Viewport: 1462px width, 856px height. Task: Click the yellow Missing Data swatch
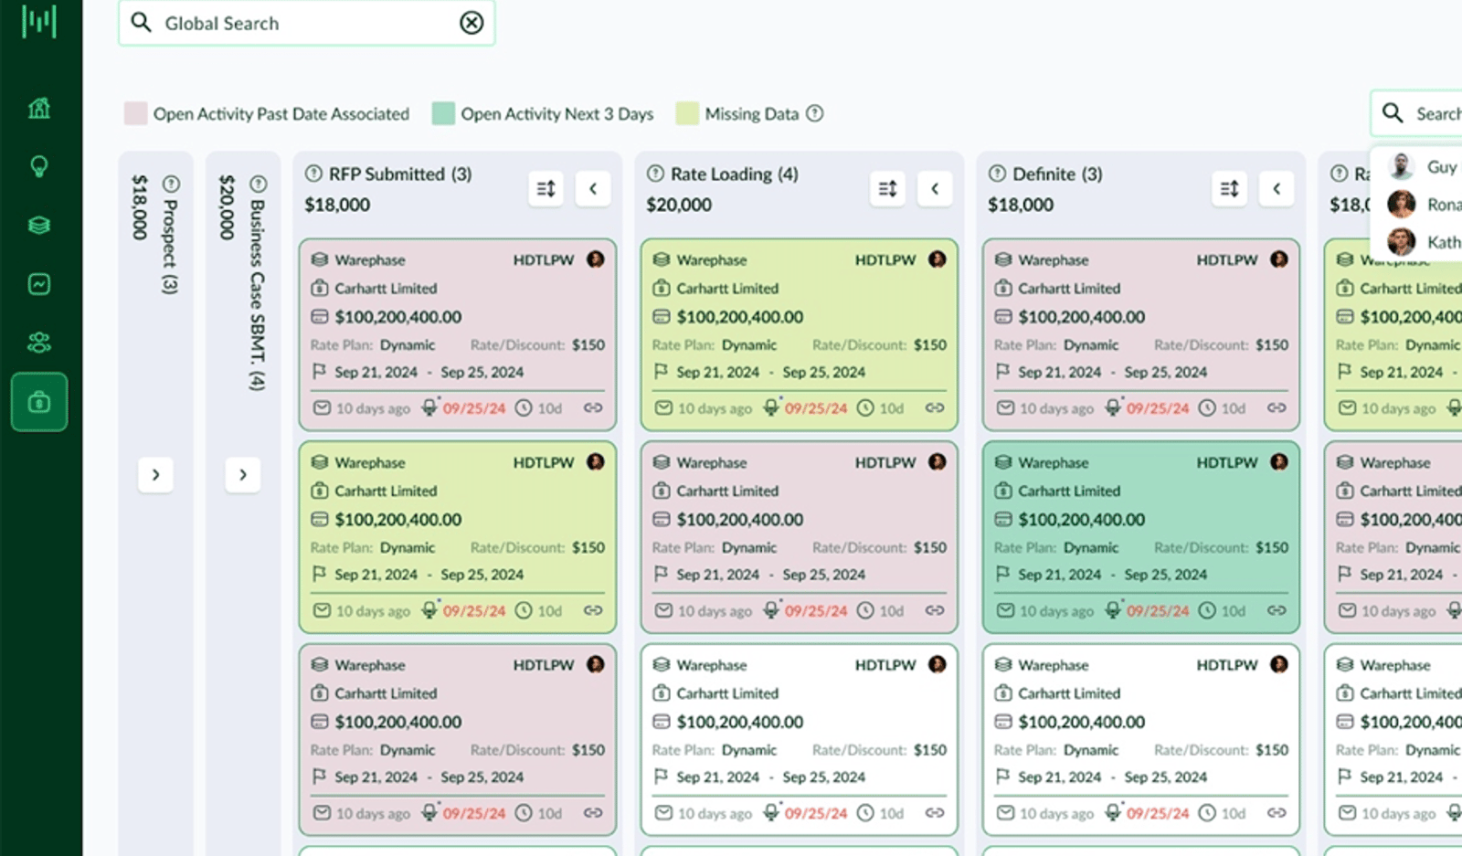(687, 113)
